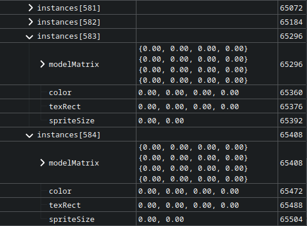Collapse instances[584] node
The width and height of the screenshot is (307, 226).
click(29, 135)
